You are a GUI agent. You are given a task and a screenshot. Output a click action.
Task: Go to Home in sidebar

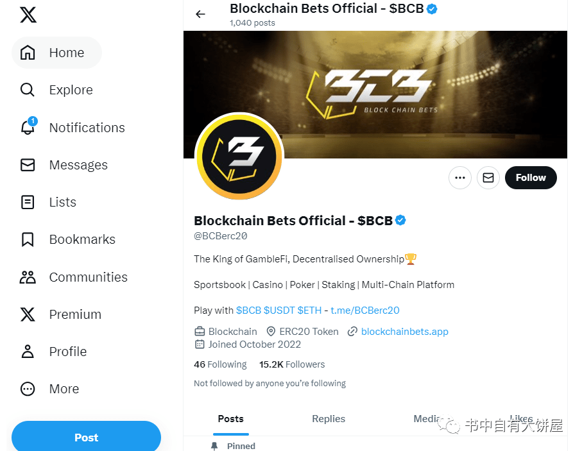coord(56,53)
